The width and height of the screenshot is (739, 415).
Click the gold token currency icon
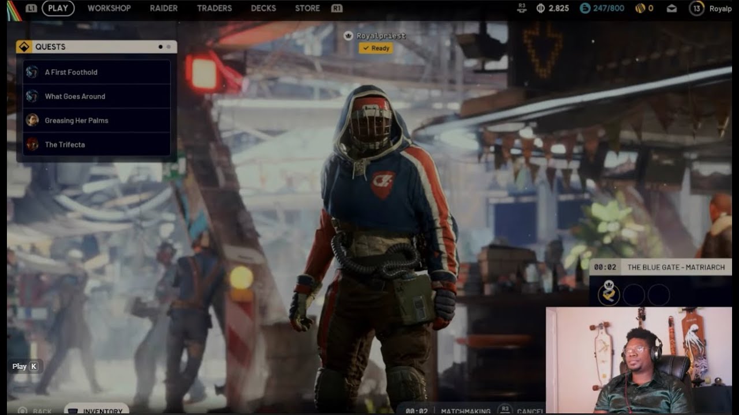640,8
